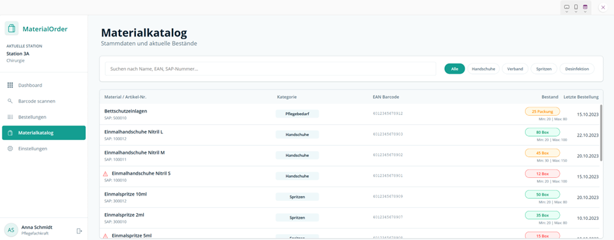The width and height of the screenshot is (614, 240).
Task: Click the 35 Box stock badge
Action: (542, 215)
